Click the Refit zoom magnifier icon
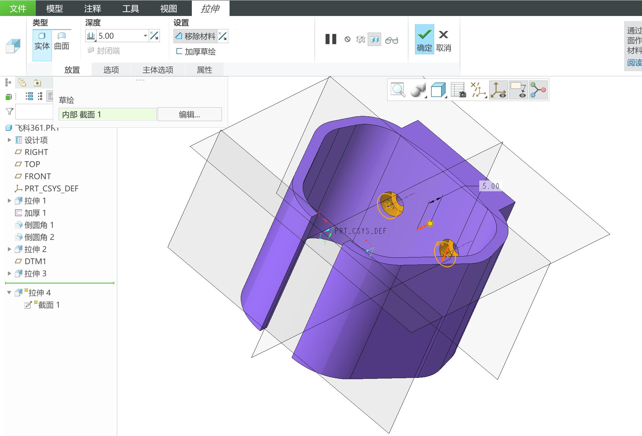 coord(398,90)
